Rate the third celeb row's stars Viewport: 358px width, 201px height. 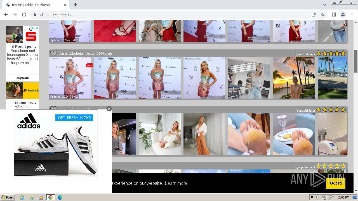[x=331, y=110]
